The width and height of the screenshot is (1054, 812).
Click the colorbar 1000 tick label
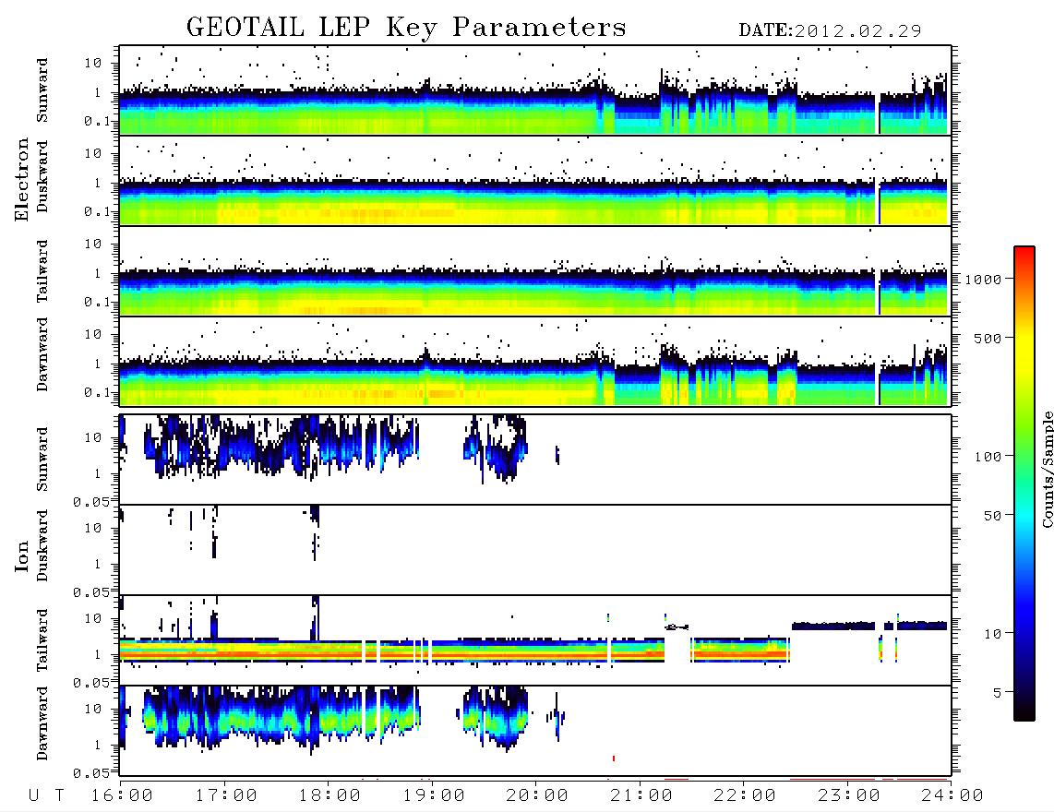point(983,280)
